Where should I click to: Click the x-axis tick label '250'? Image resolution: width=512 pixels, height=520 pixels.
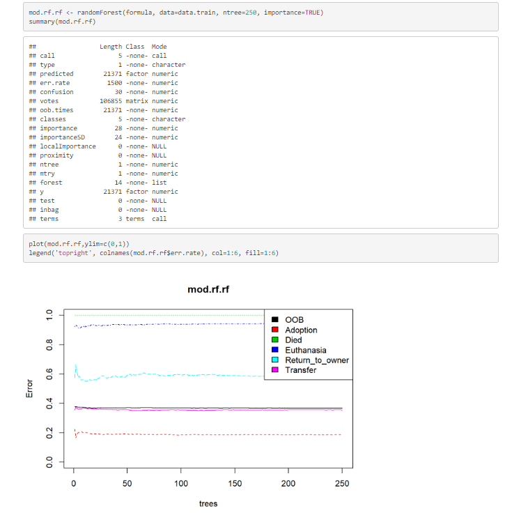(342, 484)
